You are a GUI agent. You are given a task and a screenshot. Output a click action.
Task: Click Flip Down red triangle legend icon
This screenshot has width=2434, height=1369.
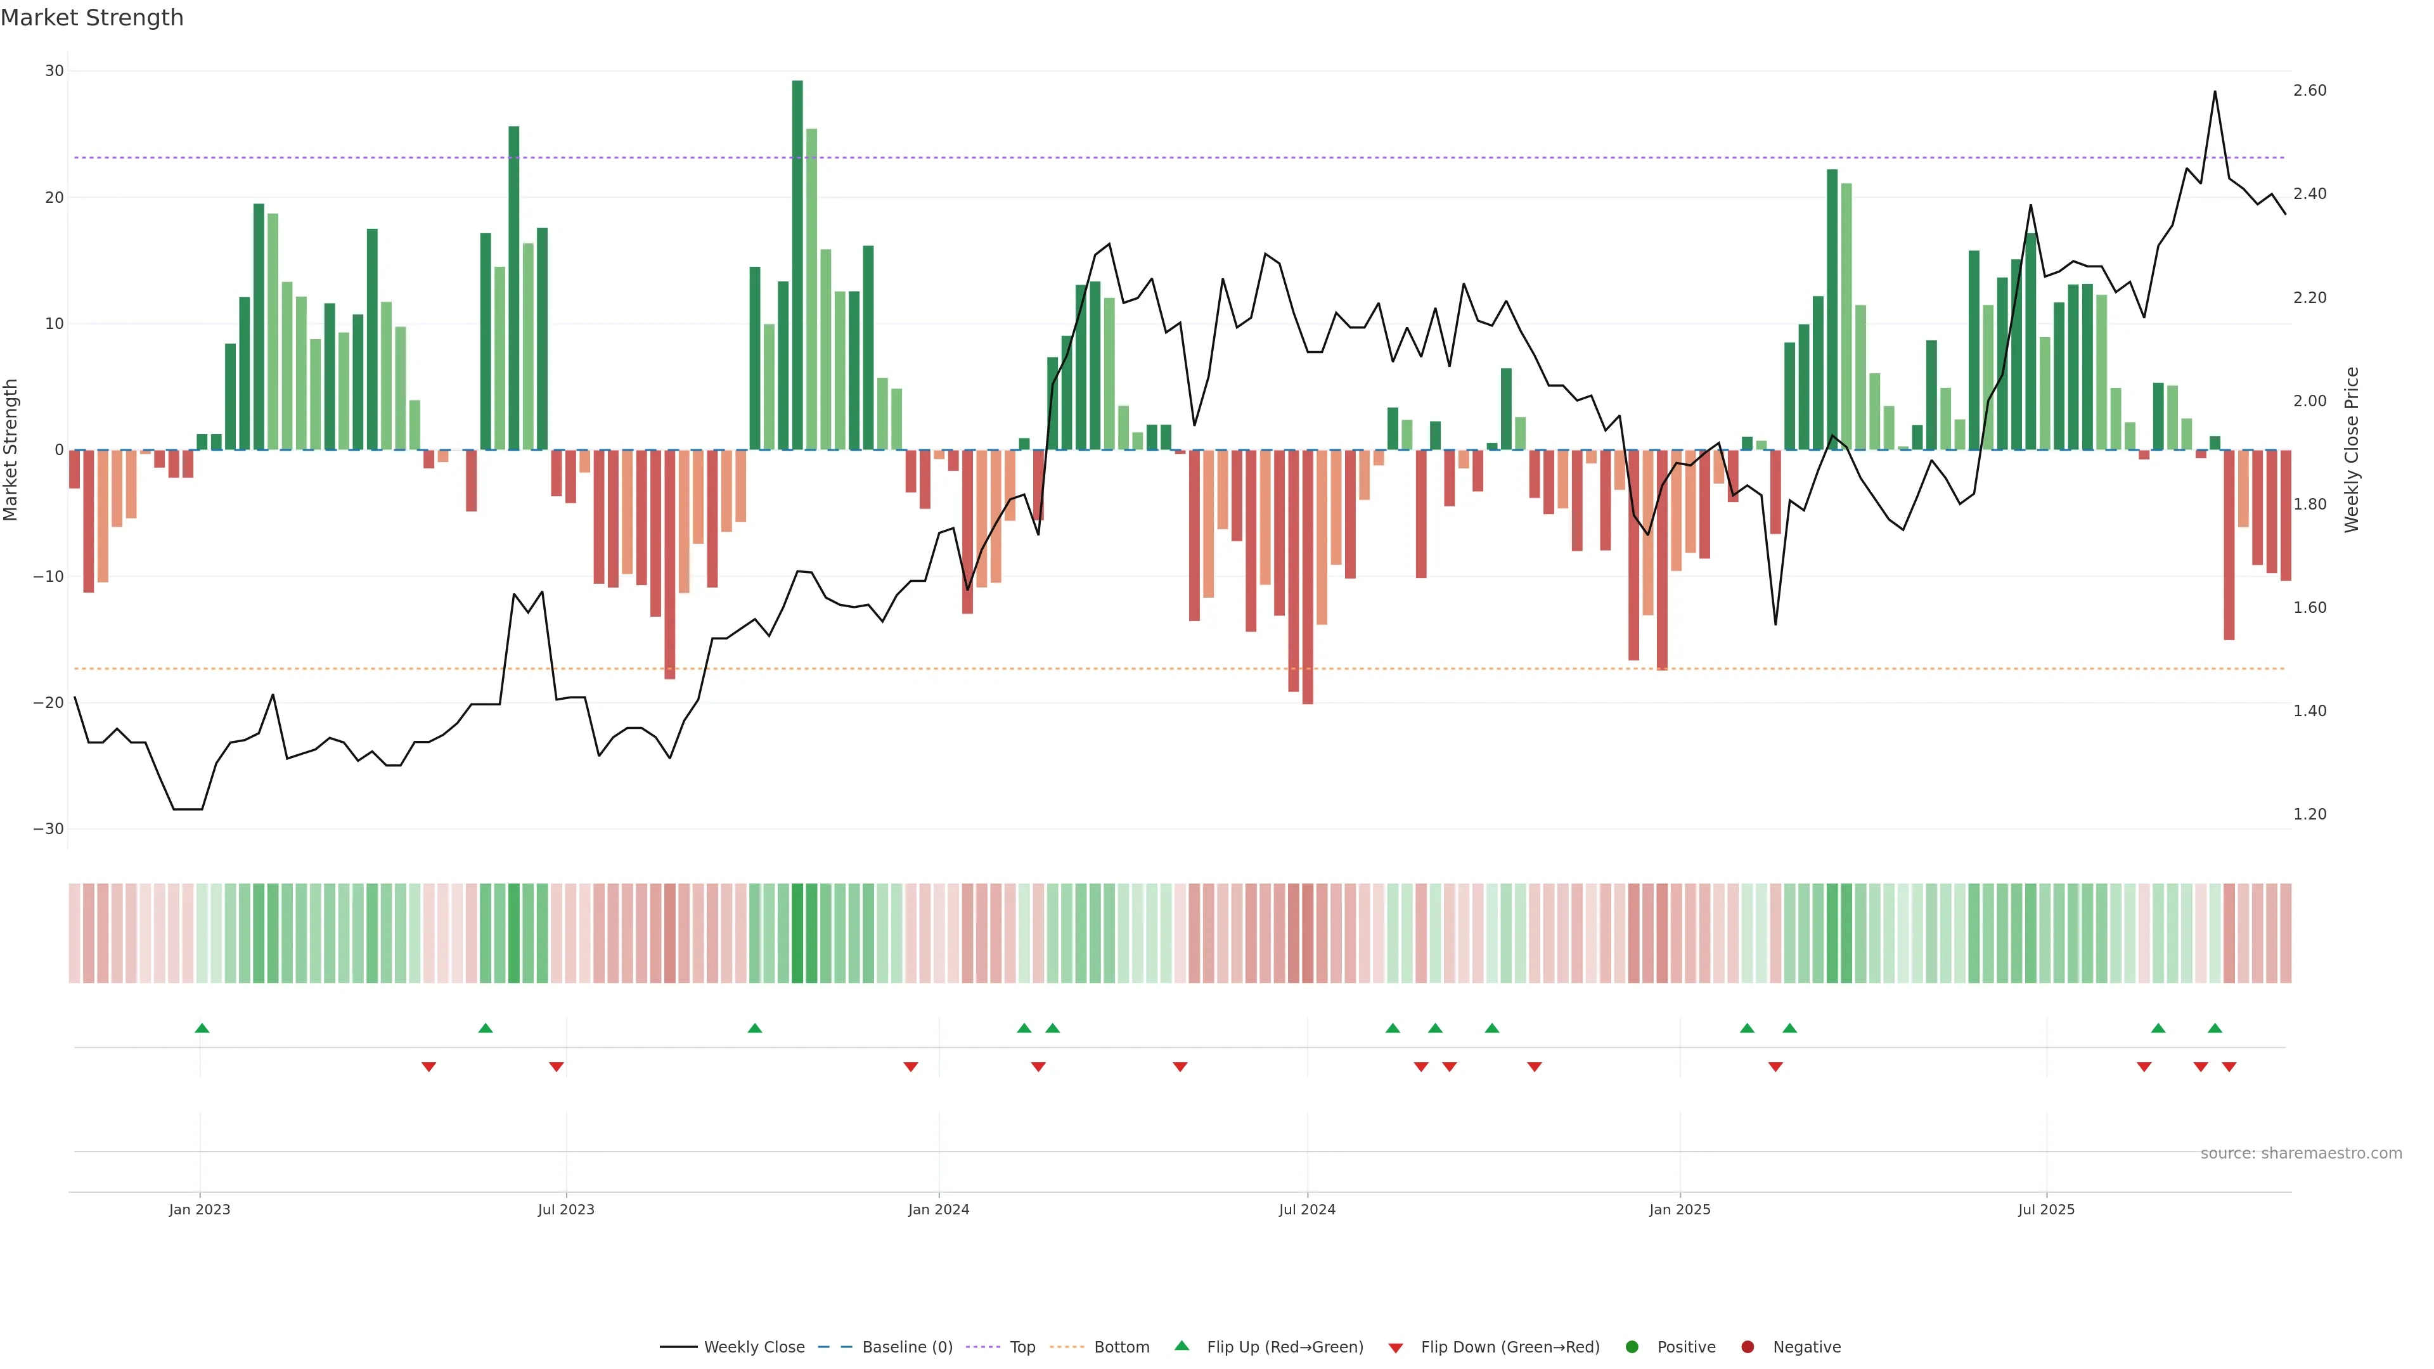coord(1396,1348)
